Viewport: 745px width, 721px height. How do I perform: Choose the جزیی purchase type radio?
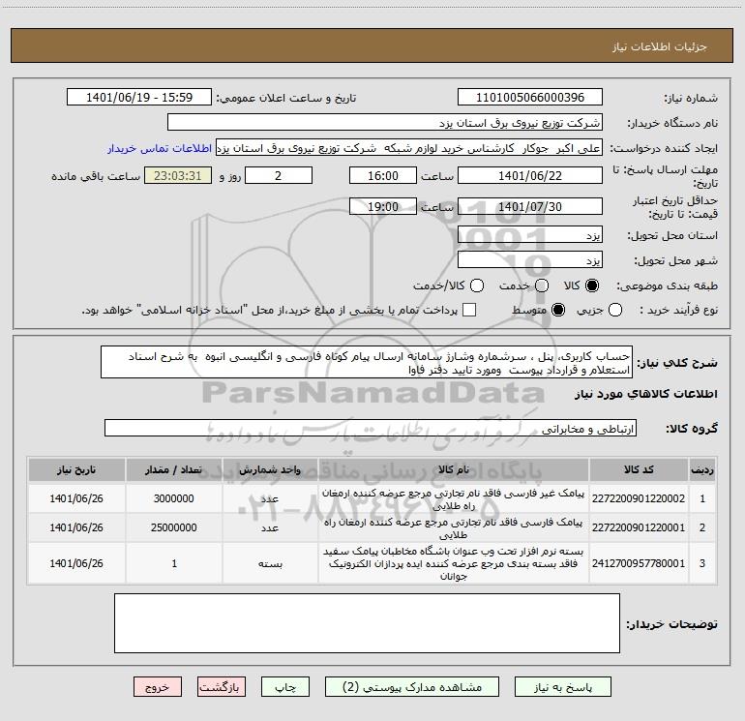click(x=614, y=310)
